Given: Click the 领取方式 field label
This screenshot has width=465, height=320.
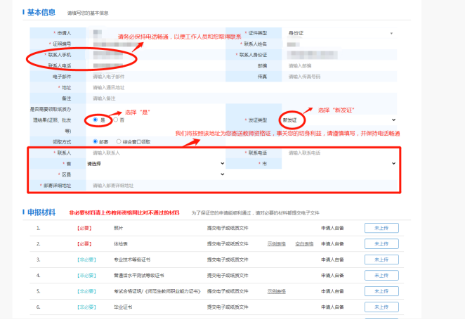Looking at the screenshot, I should [x=62, y=142].
